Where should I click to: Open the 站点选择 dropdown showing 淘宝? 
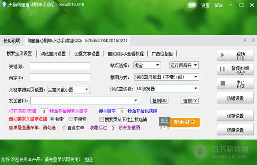(147, 65)
